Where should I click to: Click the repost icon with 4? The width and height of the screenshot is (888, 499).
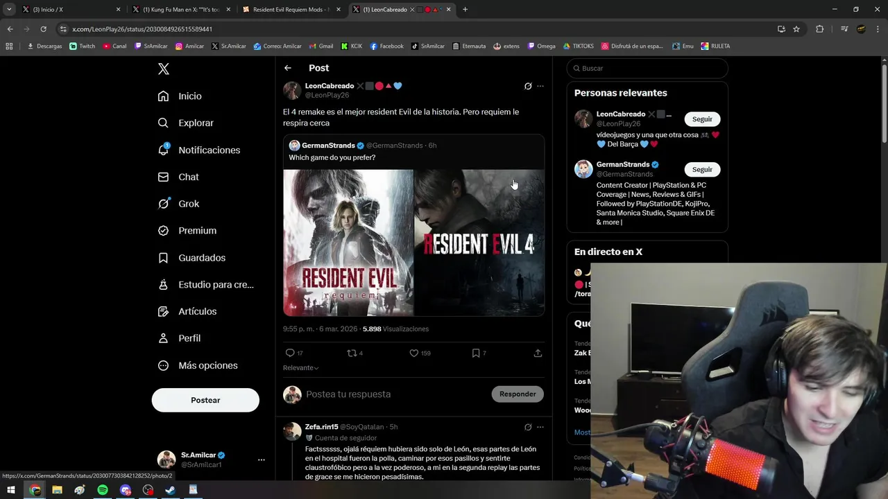pos(355,353)
